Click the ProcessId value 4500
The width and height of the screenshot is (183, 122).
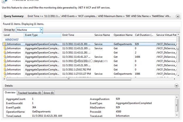(118, 111)
